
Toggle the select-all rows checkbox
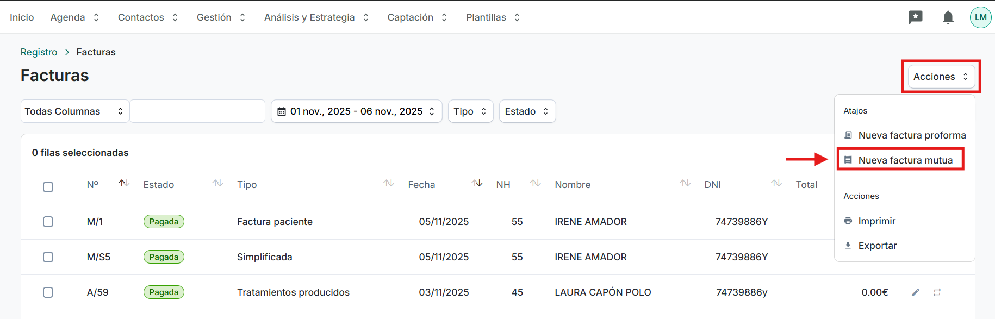coord(48,187)
